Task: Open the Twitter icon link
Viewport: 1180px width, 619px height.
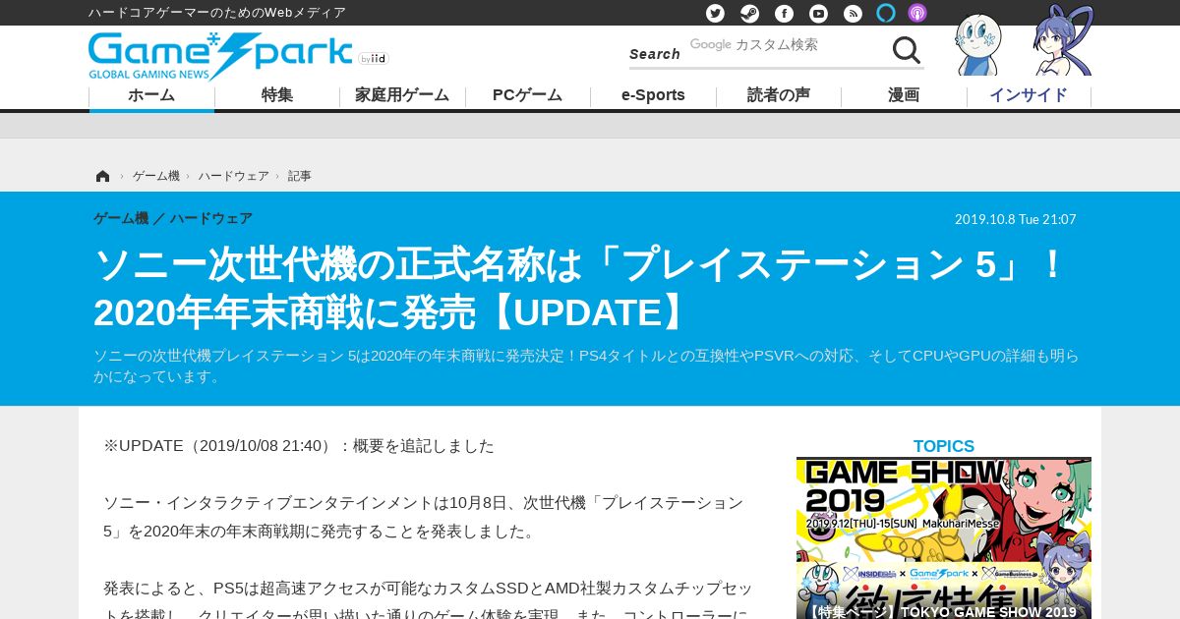Action: coord(715,13)
